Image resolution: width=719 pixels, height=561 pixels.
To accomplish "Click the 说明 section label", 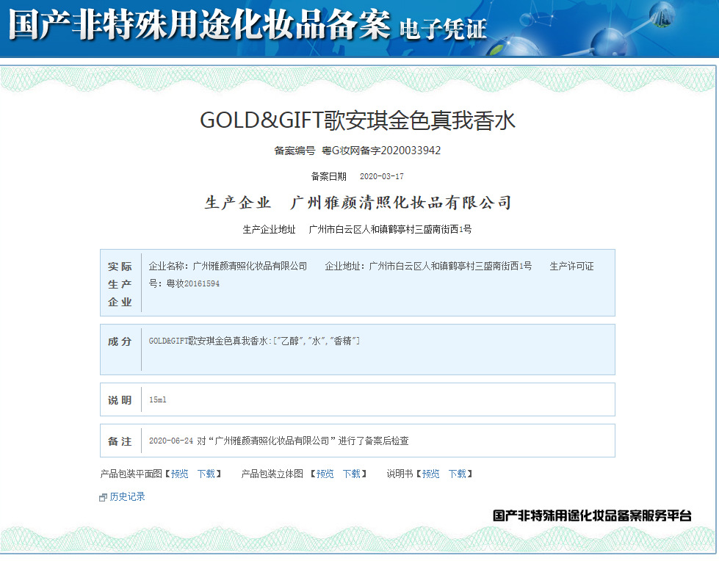I will coord(120,400).
